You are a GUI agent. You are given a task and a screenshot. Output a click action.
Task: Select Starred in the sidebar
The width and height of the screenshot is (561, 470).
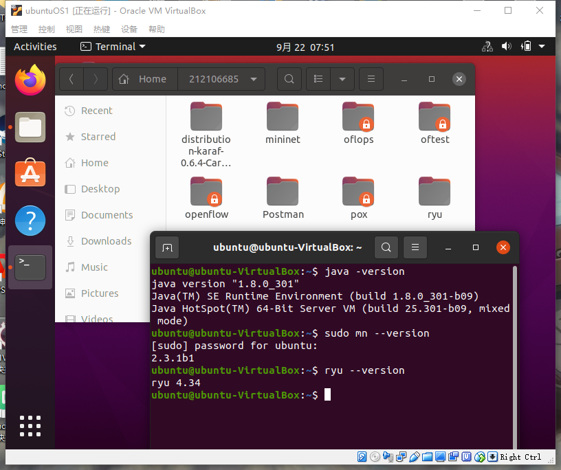tap(110, 137)
